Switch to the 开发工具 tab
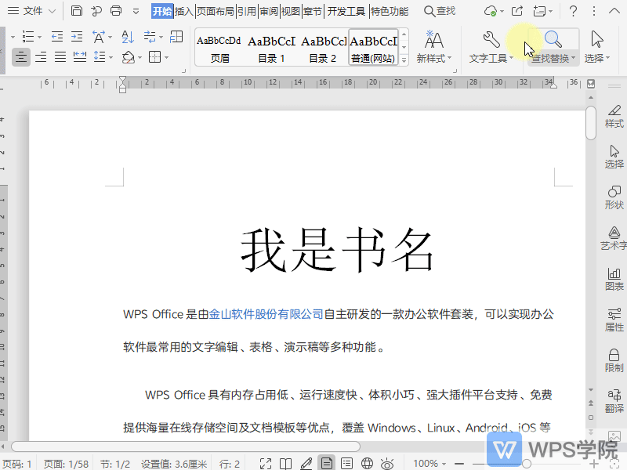 pos(346,11)
